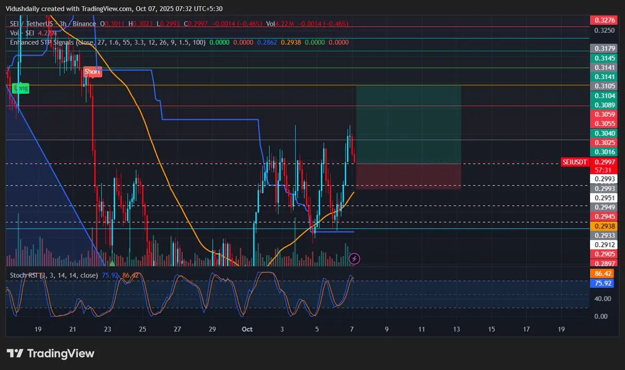Image resolution: width=625 pixels, height=370 pixels.
Task: Click the red stop-loss zone of long position
Action: coord(409,176)
